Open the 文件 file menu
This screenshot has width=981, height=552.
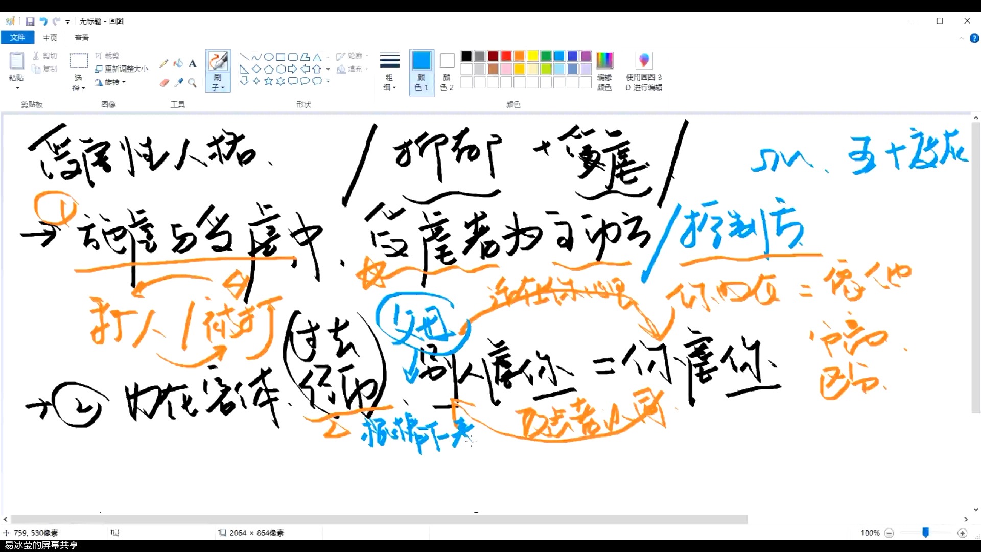coord(17,38)
